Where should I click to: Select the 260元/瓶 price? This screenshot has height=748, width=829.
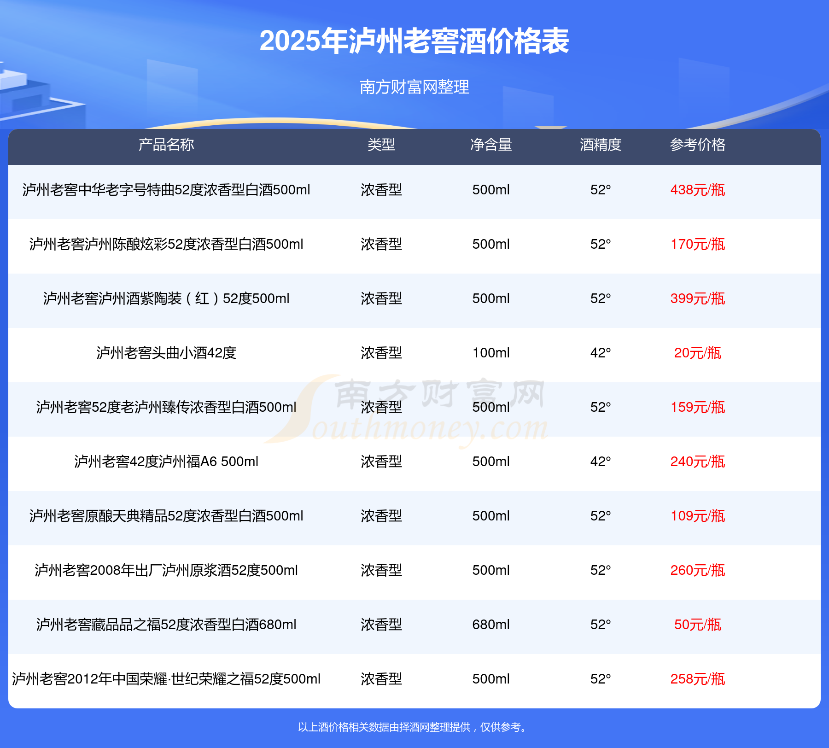click(698, 570)
